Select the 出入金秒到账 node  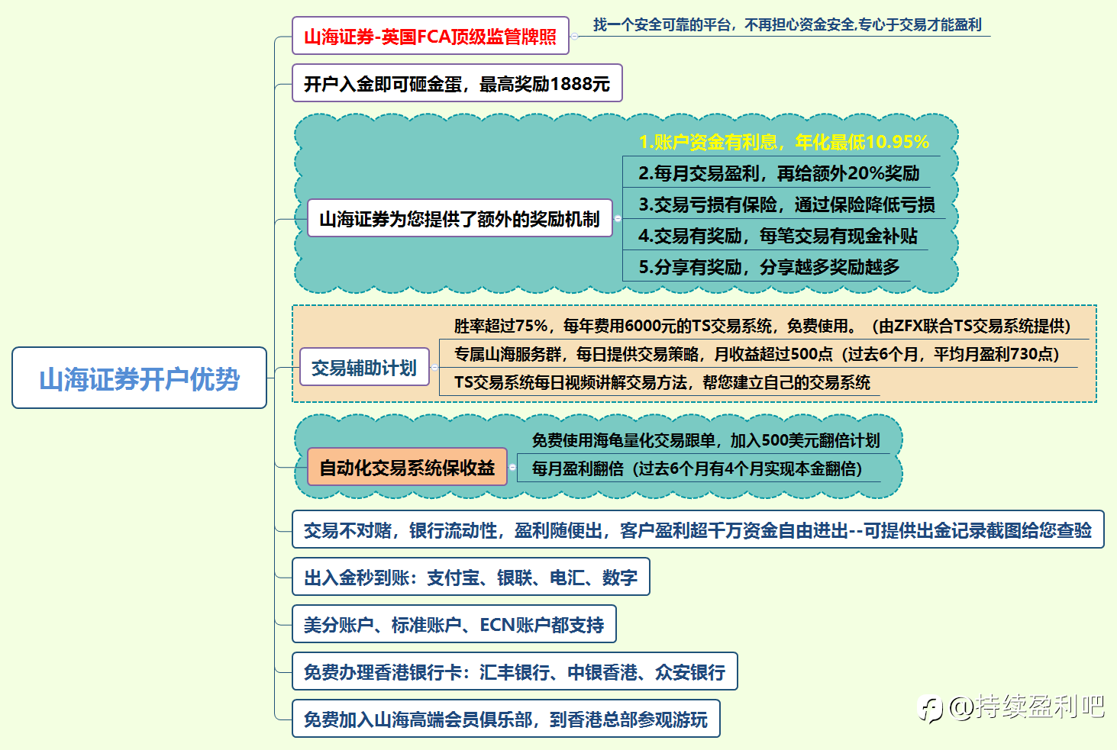(470, 577)
